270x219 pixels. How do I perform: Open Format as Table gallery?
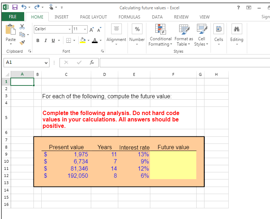[184, 35]
